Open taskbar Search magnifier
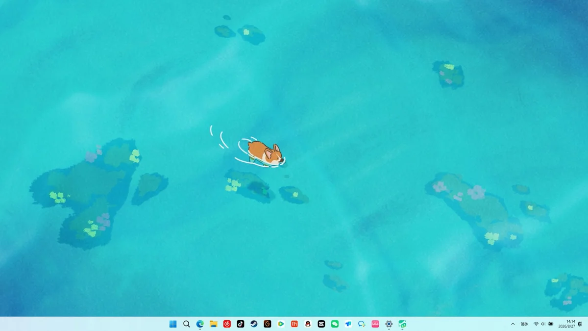The image size is (588, 331). click(187, 324)
